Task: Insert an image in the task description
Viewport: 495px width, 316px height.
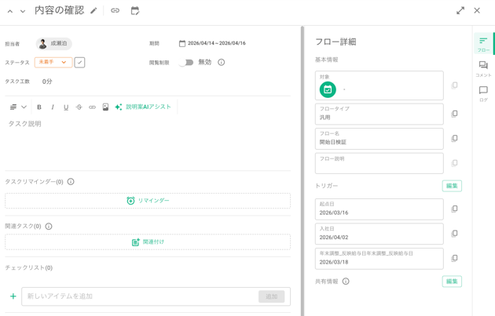Action: click(105, 107)
